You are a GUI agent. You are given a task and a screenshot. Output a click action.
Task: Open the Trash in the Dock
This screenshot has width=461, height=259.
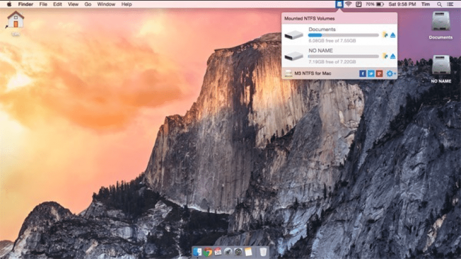click(x=263, y=252)
